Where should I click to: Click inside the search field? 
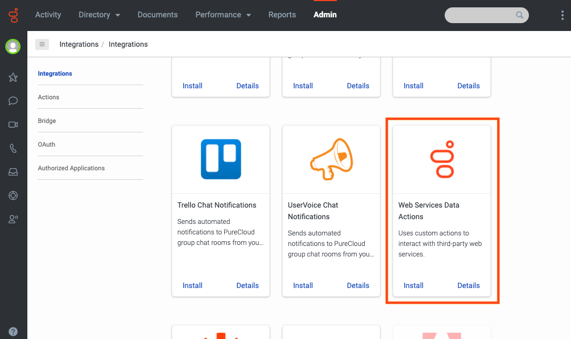[x=482, y=15]
